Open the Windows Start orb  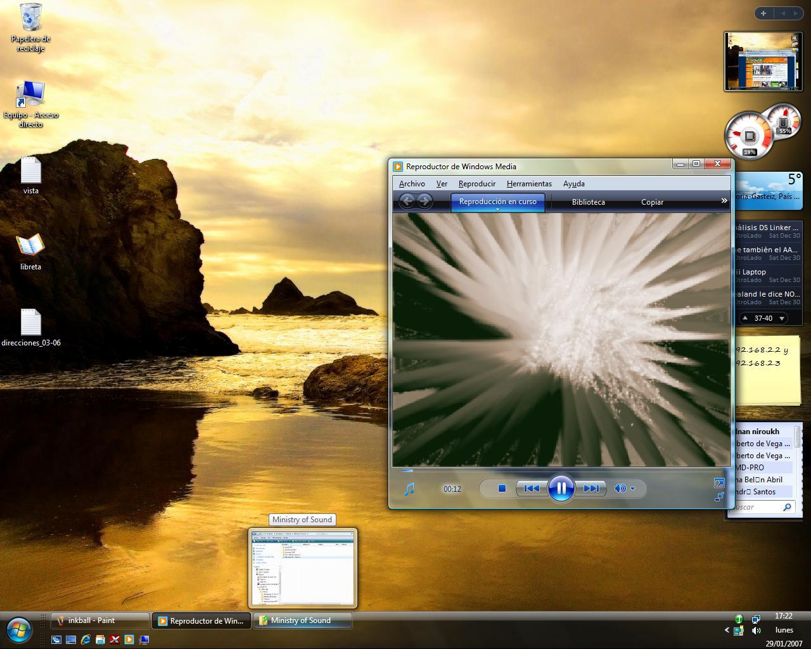click(x=19, y=629)
